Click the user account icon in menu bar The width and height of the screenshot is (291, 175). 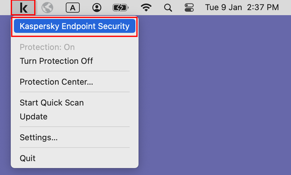coord(97,7)
